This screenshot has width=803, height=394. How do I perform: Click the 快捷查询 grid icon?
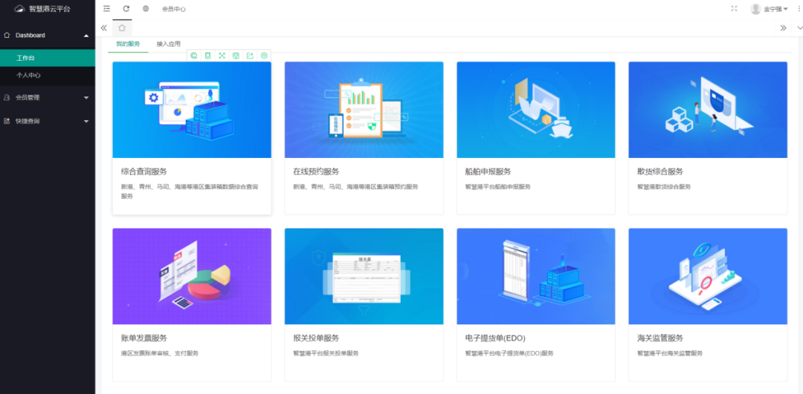pos(7,121)
